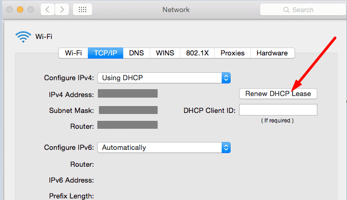Switch to the Wi-Fi tab
347x200 pixels.
tap(73, 53)
